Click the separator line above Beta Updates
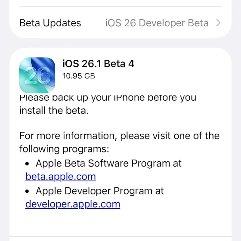The height and width of the screenshot is (241, 241). [x=120, y=6]
